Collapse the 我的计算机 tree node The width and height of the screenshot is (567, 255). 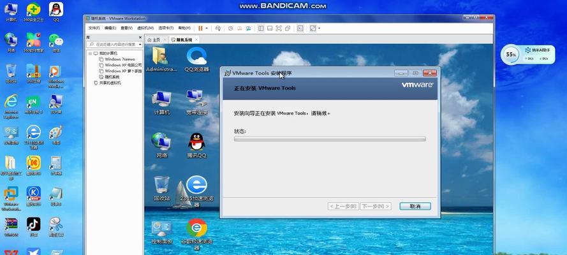pos(91,53)
